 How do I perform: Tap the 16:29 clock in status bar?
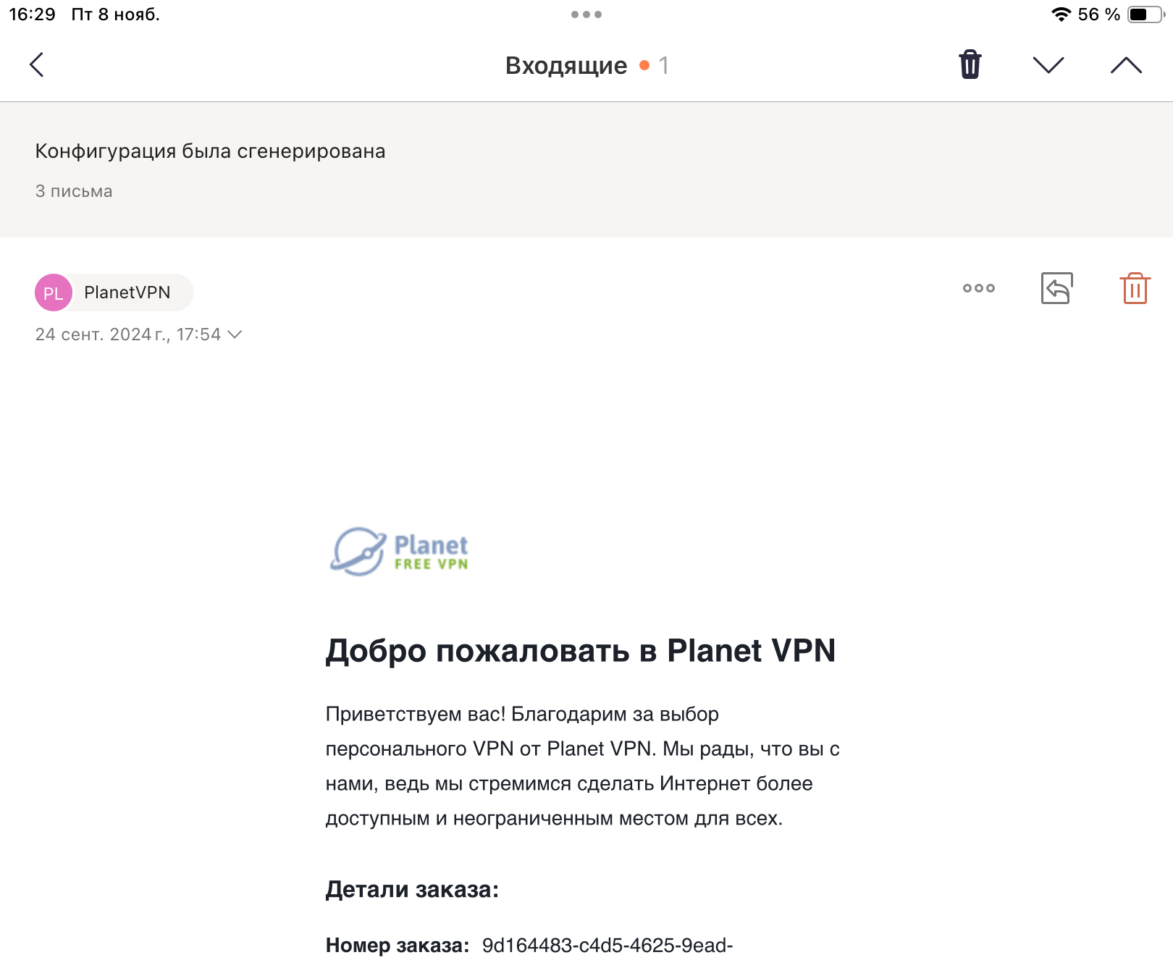pyautogui.click(x=32, y=14)
